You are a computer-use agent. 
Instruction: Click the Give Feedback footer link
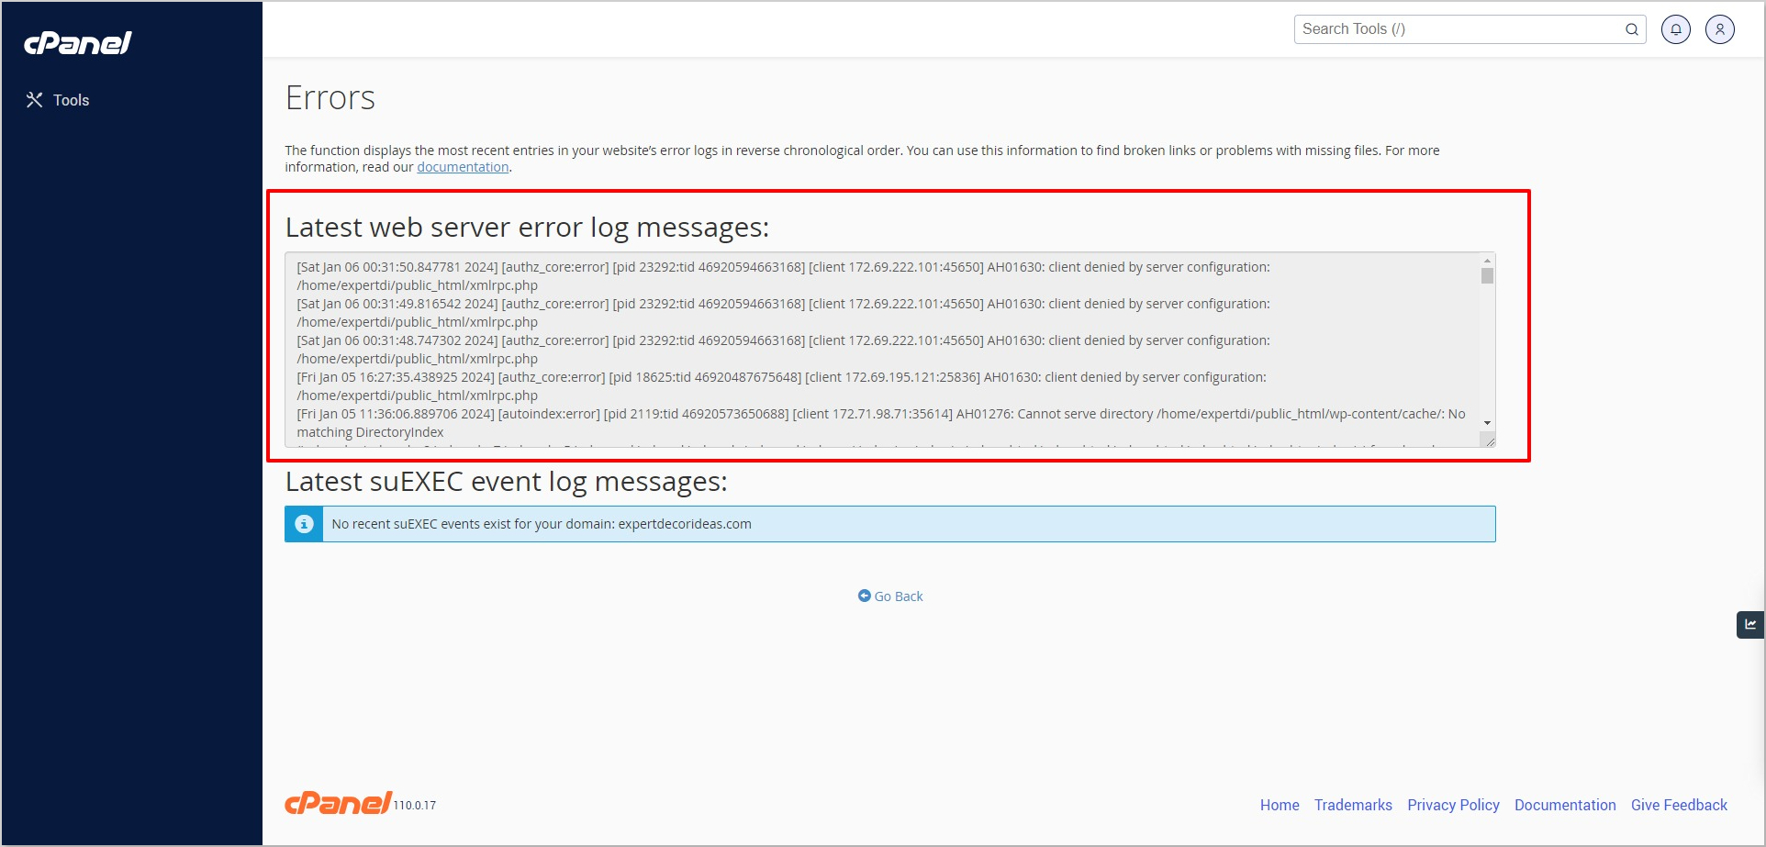1679,805
